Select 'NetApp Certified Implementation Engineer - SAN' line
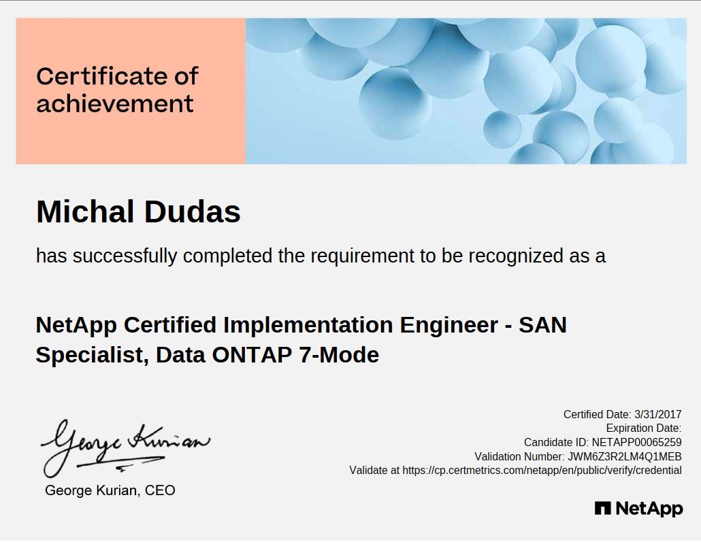 coord(301,325)
